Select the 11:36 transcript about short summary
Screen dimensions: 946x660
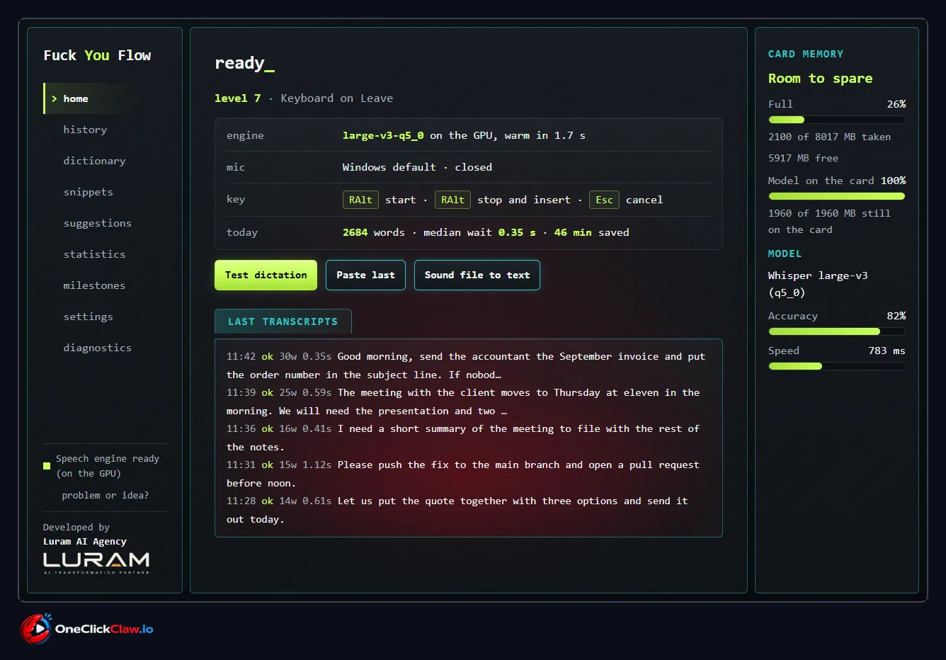468,438
